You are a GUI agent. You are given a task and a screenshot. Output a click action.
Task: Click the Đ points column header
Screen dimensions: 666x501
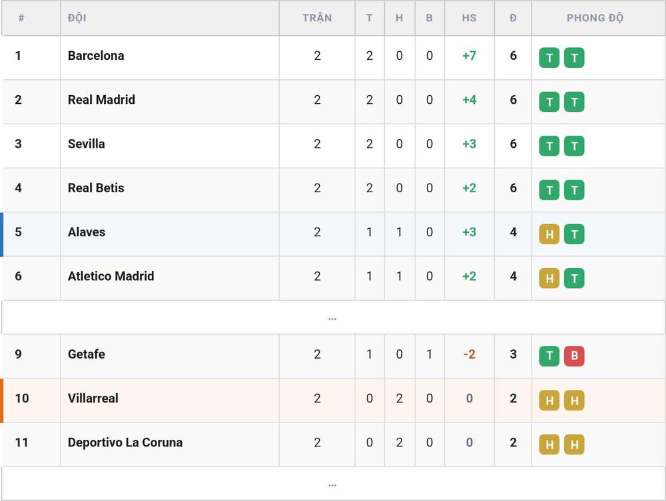pyautogui.click(x=513, y=18)
